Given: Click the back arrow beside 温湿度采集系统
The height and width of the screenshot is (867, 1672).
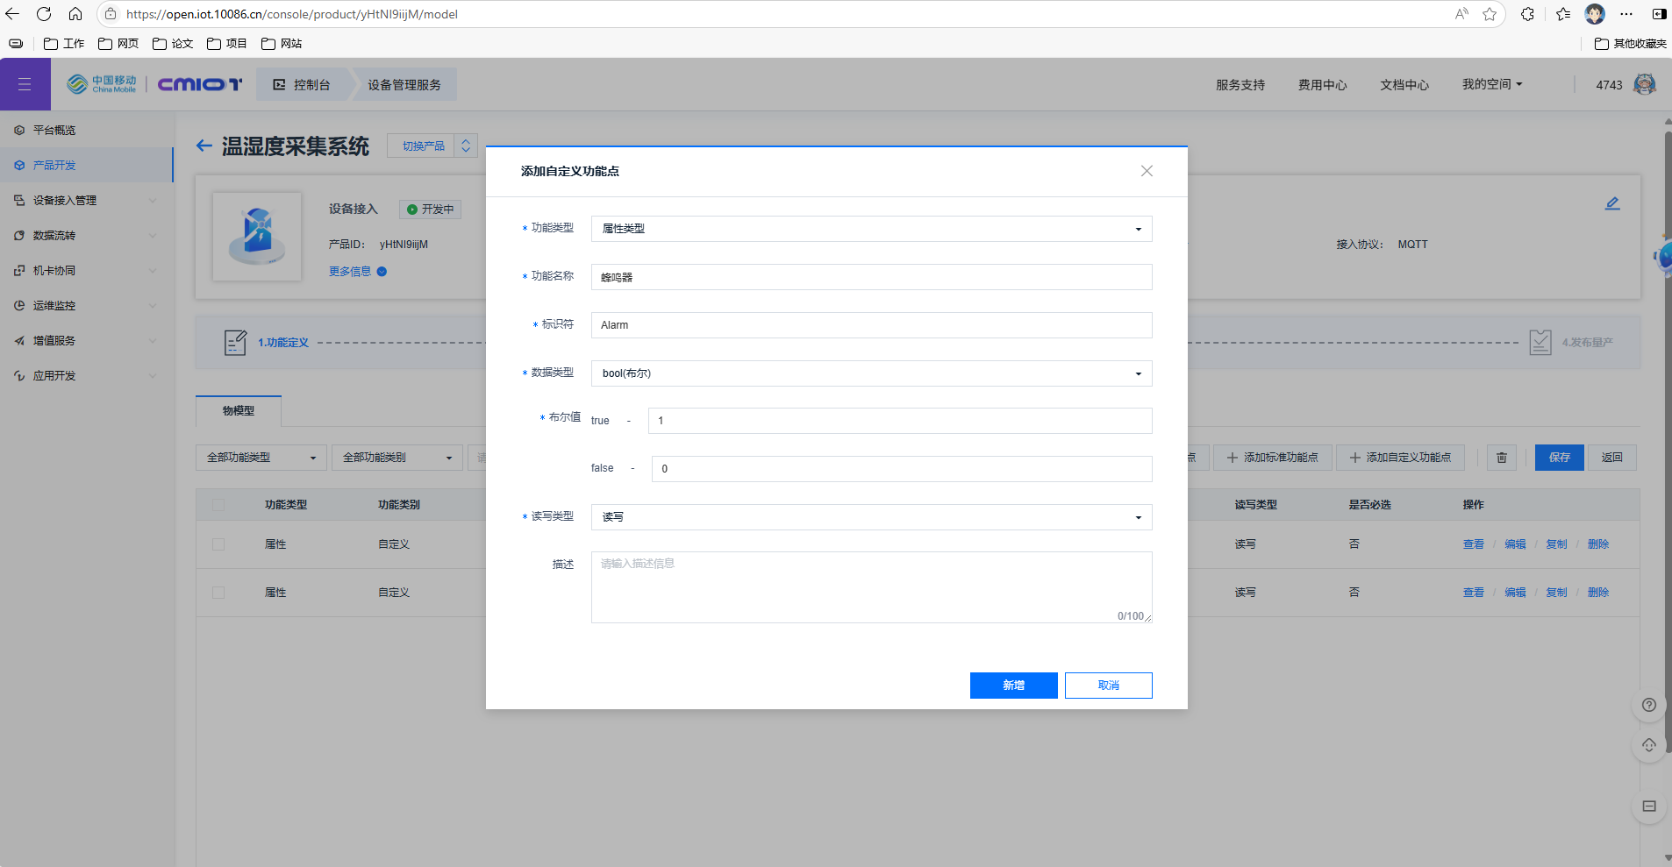Looking at the screenshot, I should 204,146.
